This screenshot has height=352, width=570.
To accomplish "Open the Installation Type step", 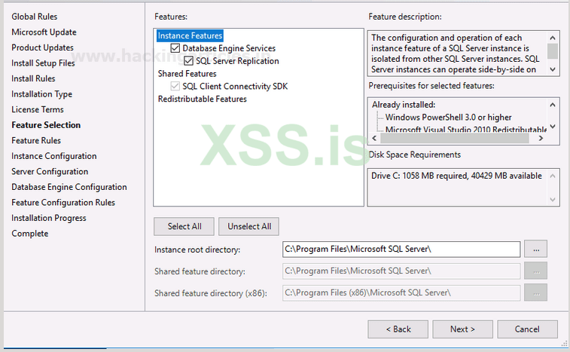I will (x=42, y=94).
